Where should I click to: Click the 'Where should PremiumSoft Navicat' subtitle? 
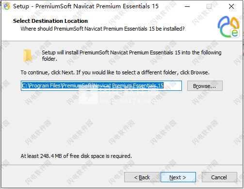[102, 29]
